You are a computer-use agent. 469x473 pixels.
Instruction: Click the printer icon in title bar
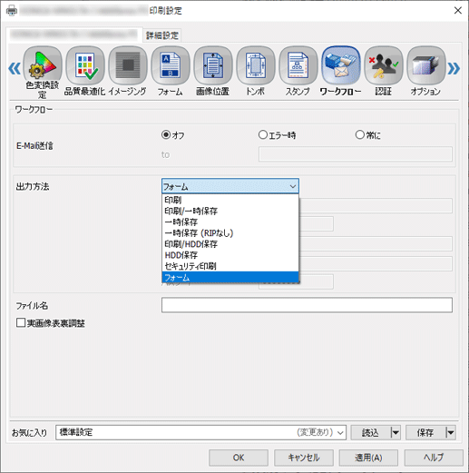tap(12, 11)
